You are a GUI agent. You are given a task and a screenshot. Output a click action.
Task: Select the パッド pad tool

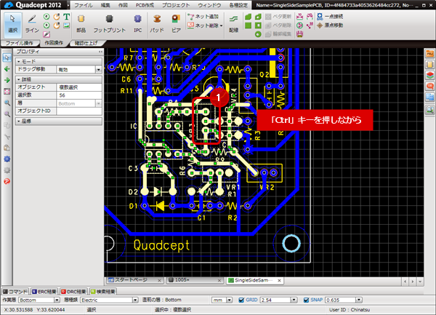pyautogui.click(x=157, y=24)
